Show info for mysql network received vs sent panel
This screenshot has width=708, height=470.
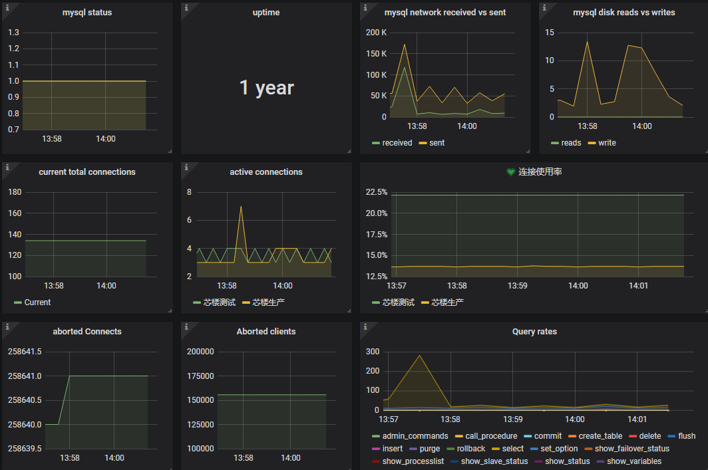[365, 8]
